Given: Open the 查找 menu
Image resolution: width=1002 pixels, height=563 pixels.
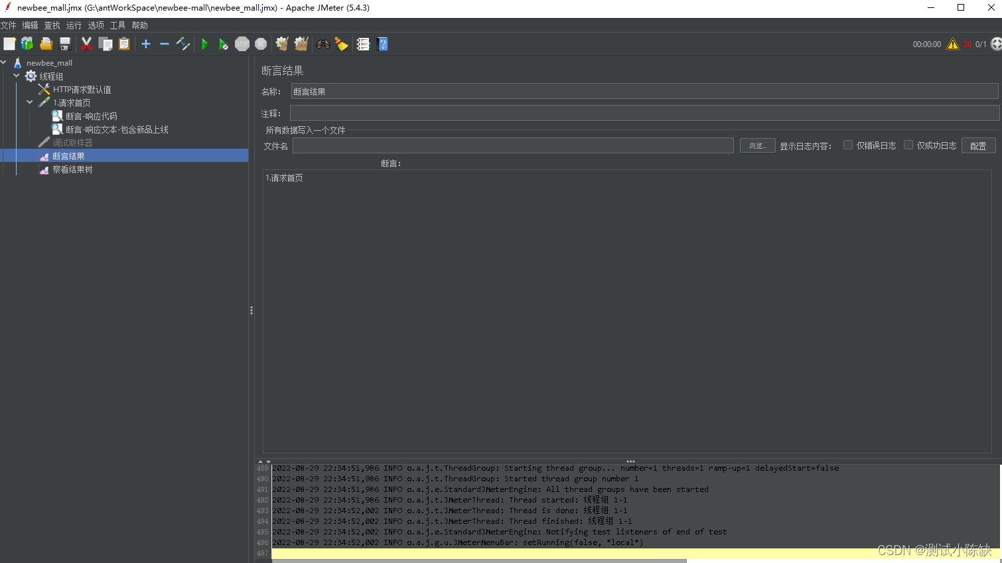Looking at the screenshot, I should coord(52,25).
